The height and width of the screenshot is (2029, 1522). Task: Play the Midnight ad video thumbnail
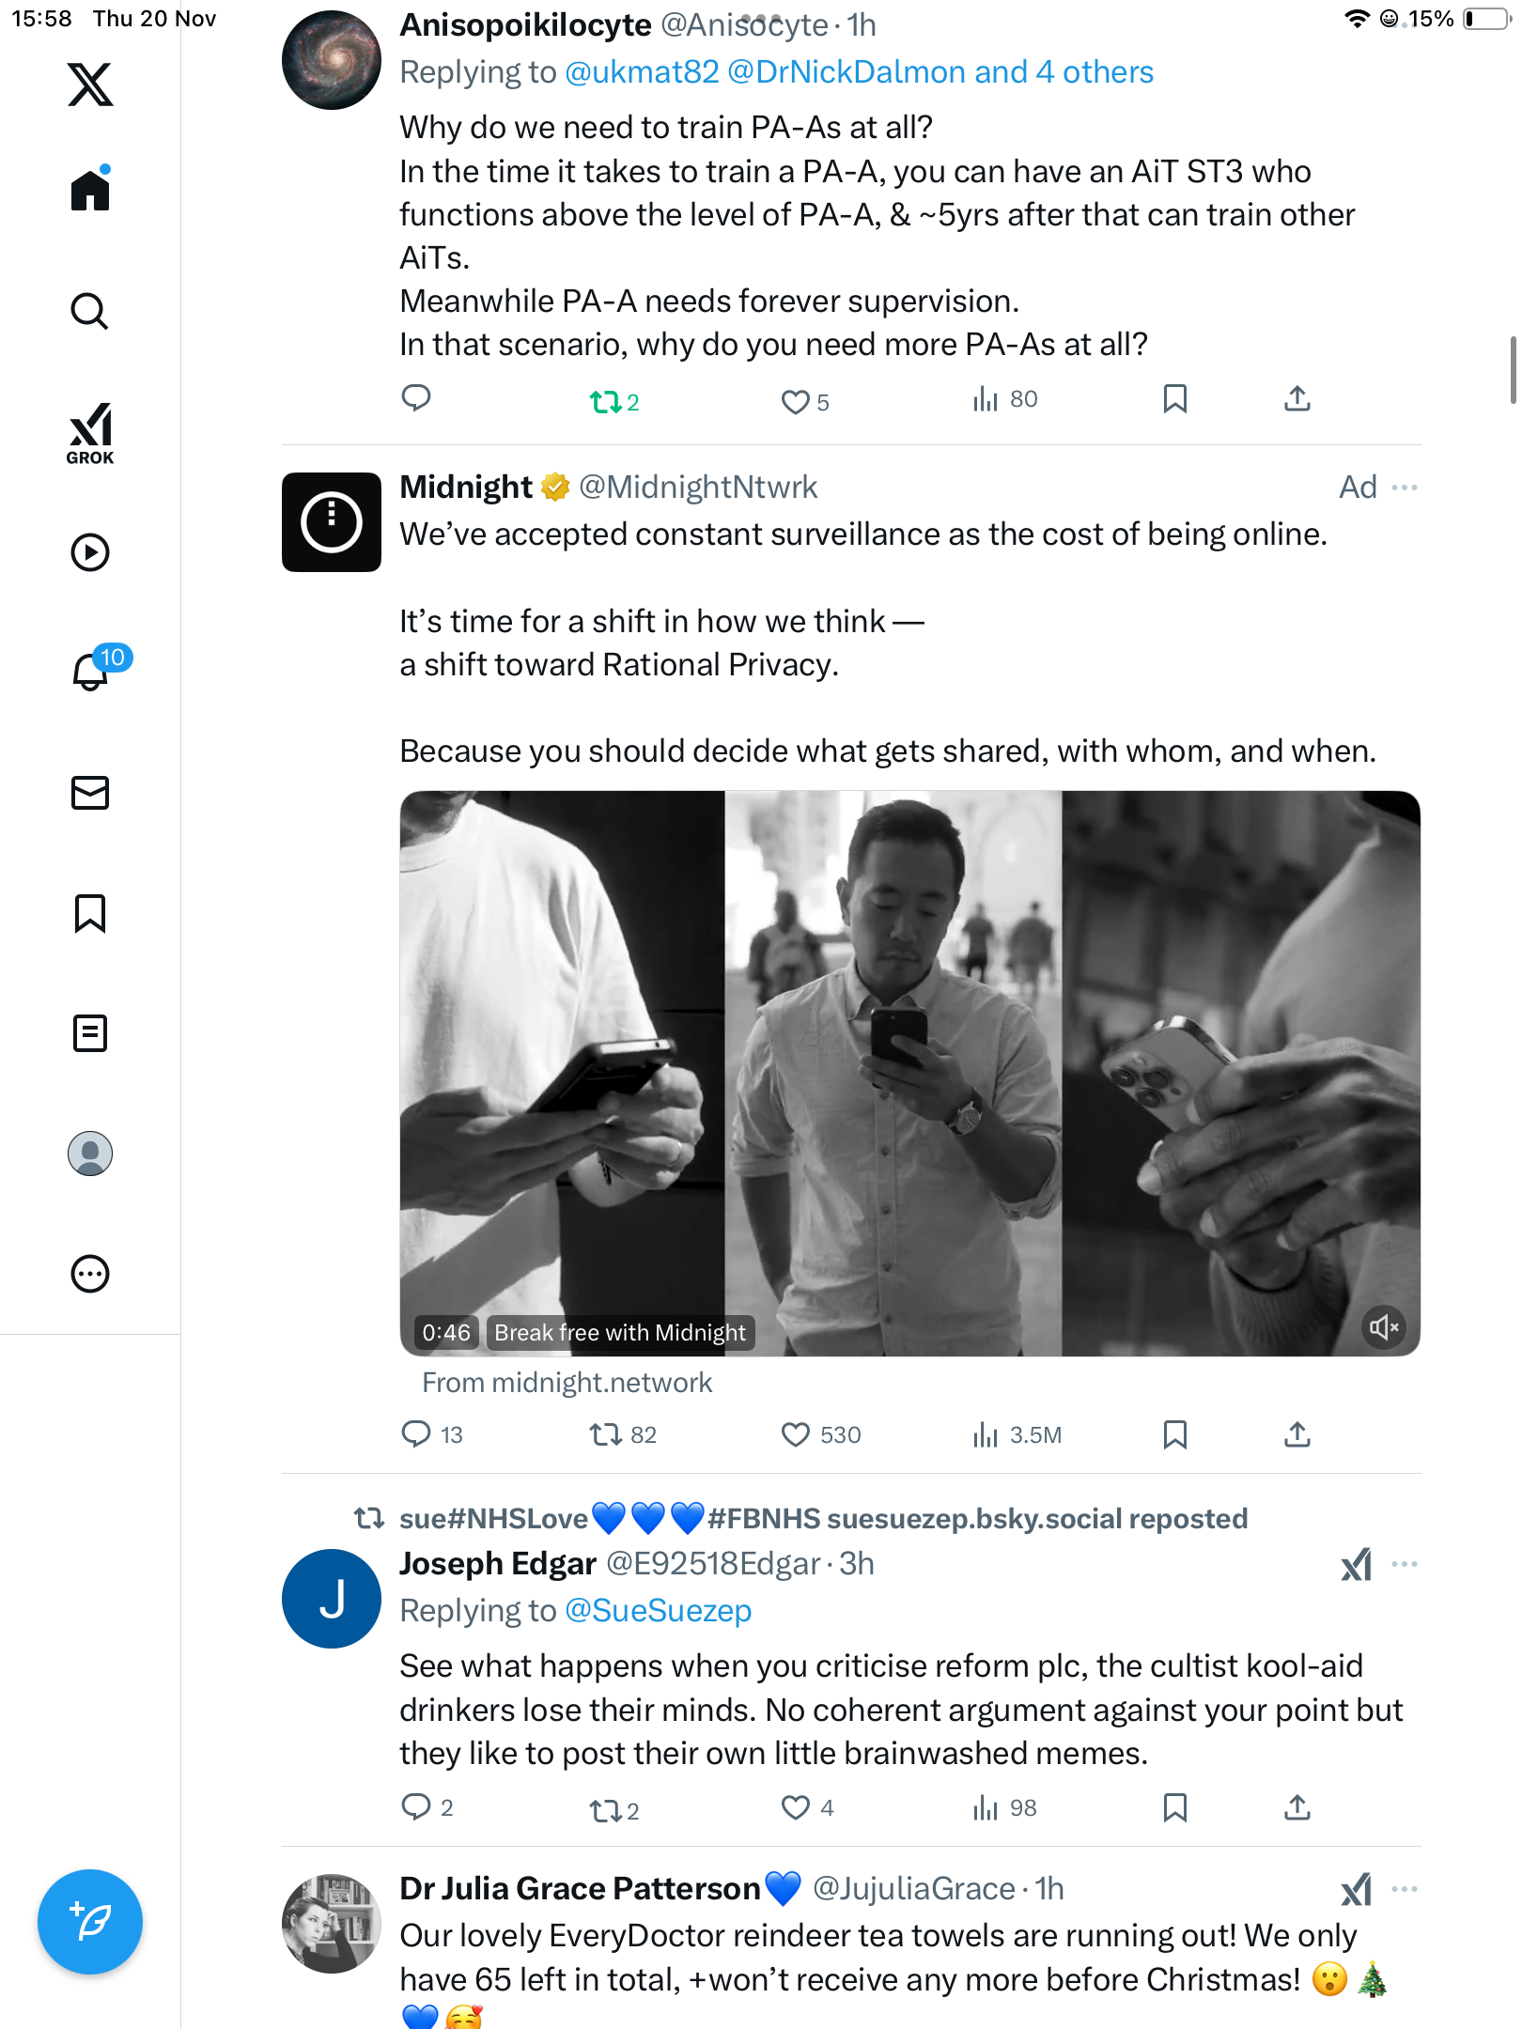909,1073
